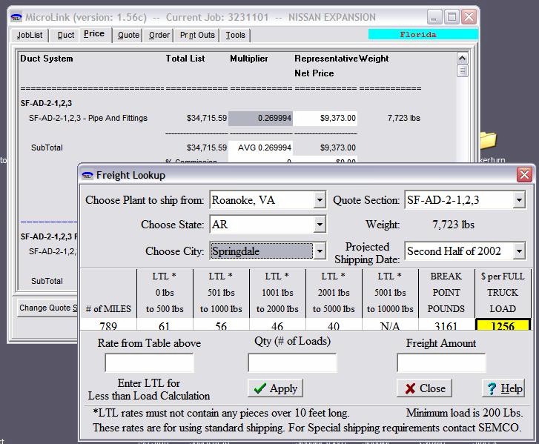This screenshot has height=444, width=539.
Task: Focus the Qty (# of Loads) field
Action: [291, 362]
